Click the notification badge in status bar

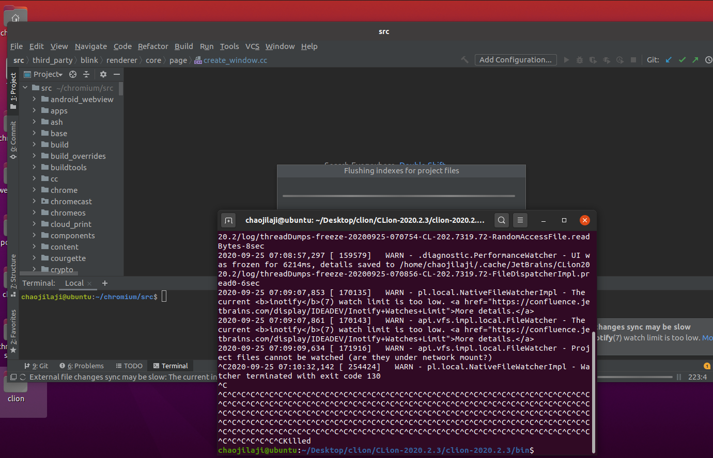(707, 366)
